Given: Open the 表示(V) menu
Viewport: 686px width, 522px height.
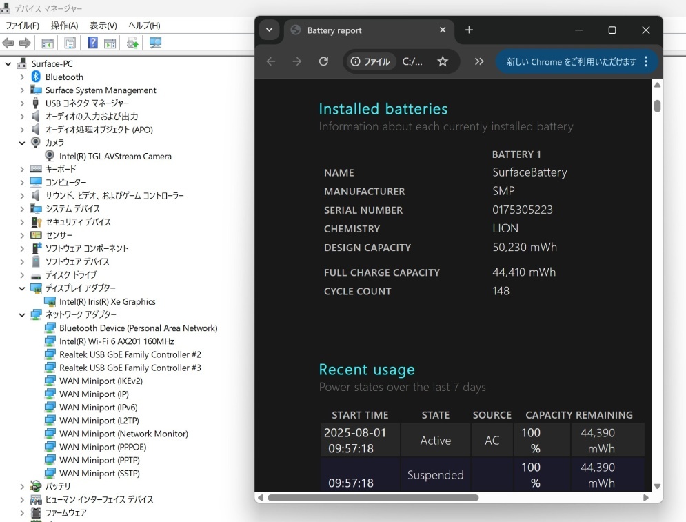Looking at the screenshot, I should 103,26.
